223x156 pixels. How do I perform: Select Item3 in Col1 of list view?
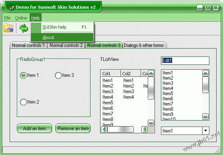pyautogui.click(x=108, y=92)
